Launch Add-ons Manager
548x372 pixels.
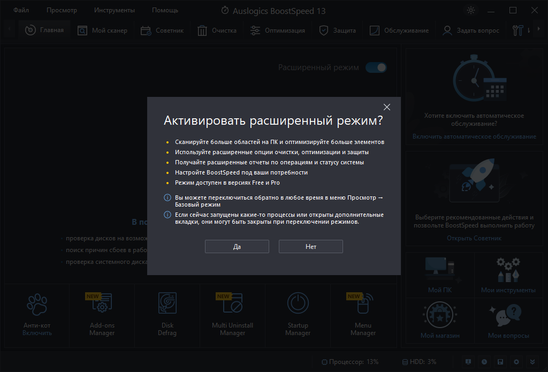click(102, 315)
